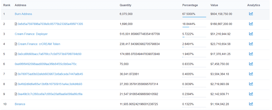Screen dimensions: 272x110
Task: Open analytics for Cream.Finance: Deployer
Action: coord(251,34)
